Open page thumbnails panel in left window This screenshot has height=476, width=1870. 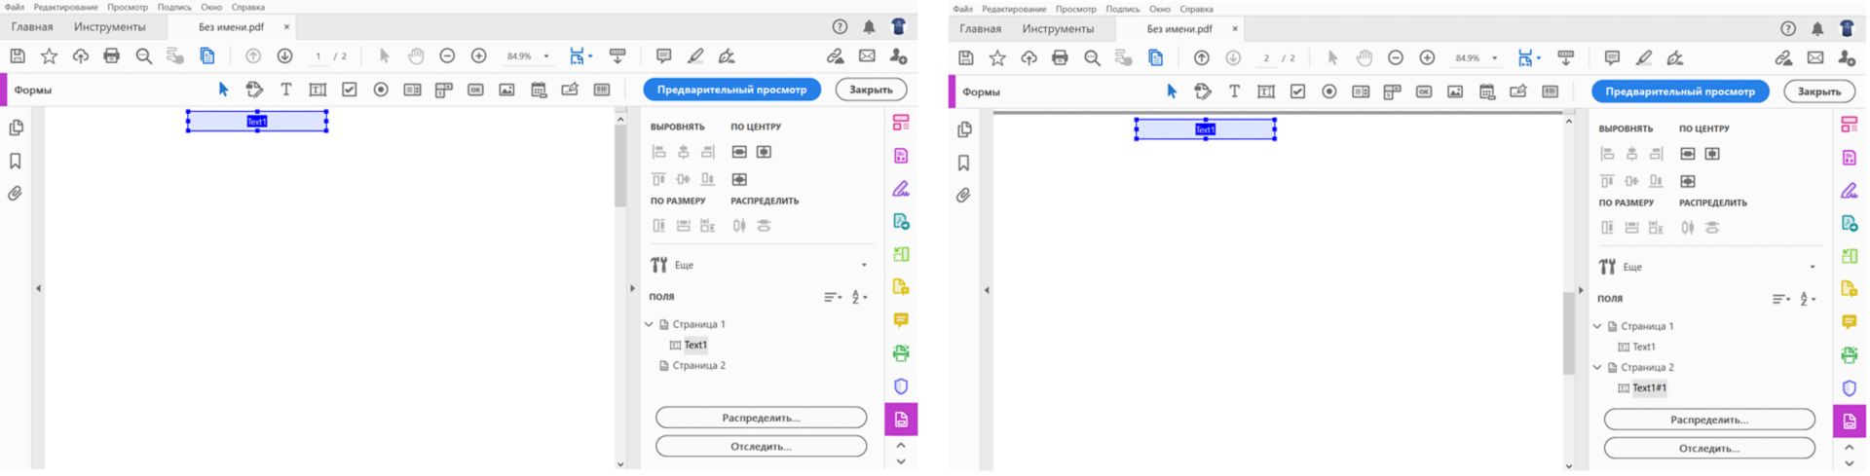[16, 128]
